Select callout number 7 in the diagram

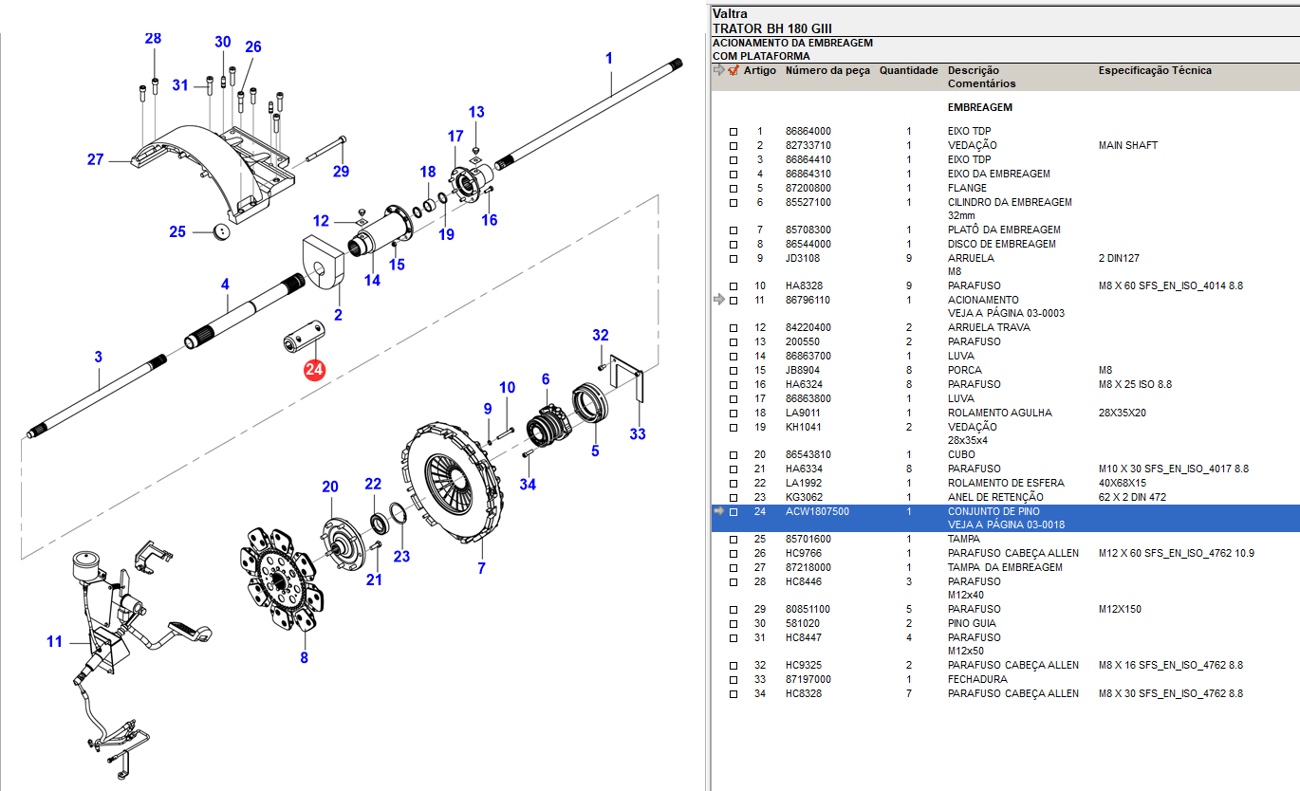click(x=481, y=569)
